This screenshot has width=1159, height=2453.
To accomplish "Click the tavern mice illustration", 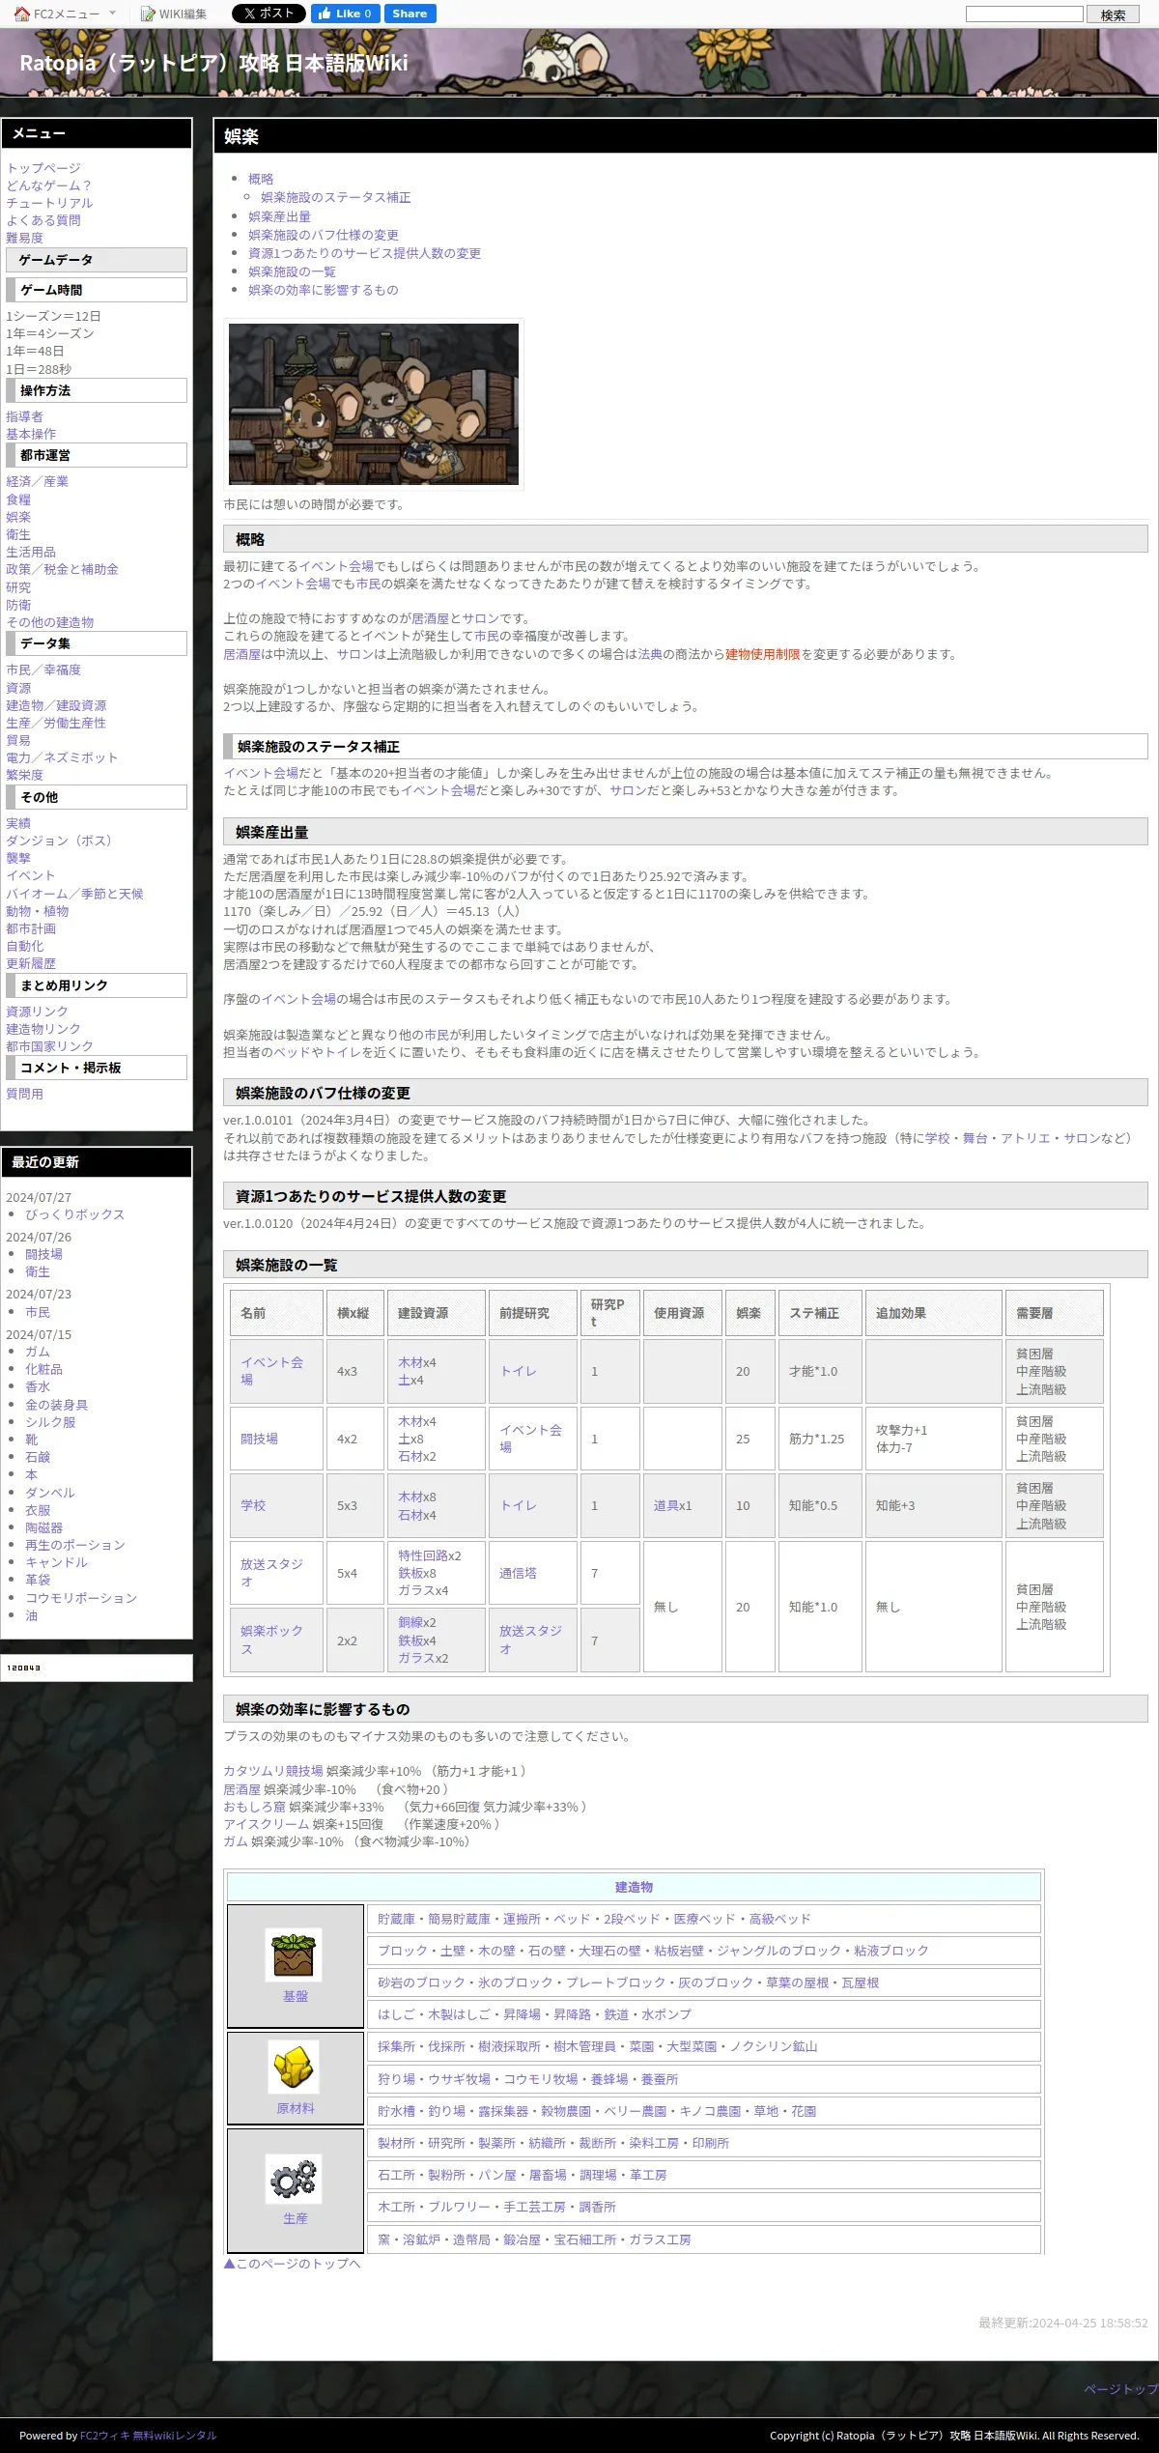I will click(374, 404).
